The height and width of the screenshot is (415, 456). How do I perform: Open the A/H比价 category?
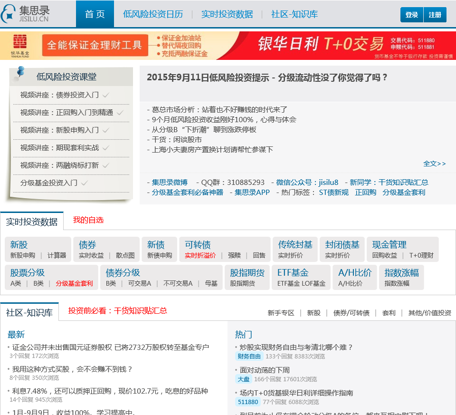[355, 273]
